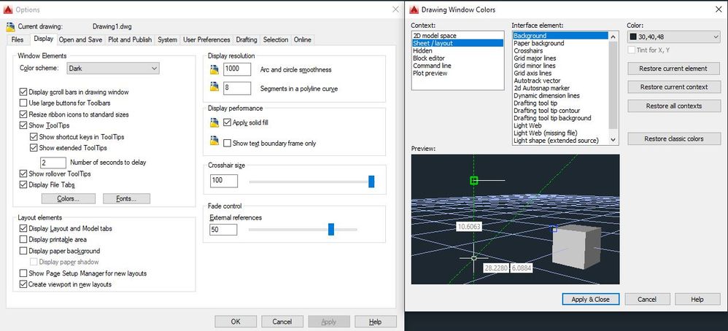Click the drawing icon beside Show text boundary frame only

[x=214, y=140]
